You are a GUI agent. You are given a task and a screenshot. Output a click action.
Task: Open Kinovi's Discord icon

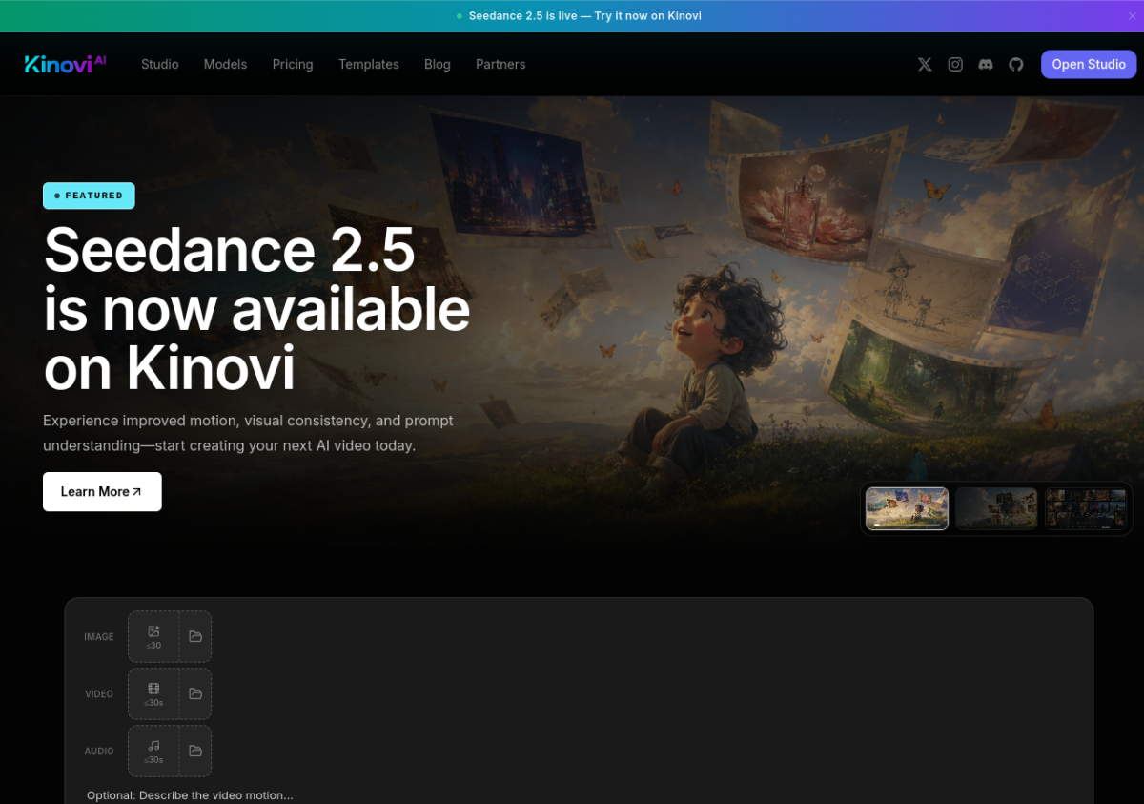pos(986,65)
